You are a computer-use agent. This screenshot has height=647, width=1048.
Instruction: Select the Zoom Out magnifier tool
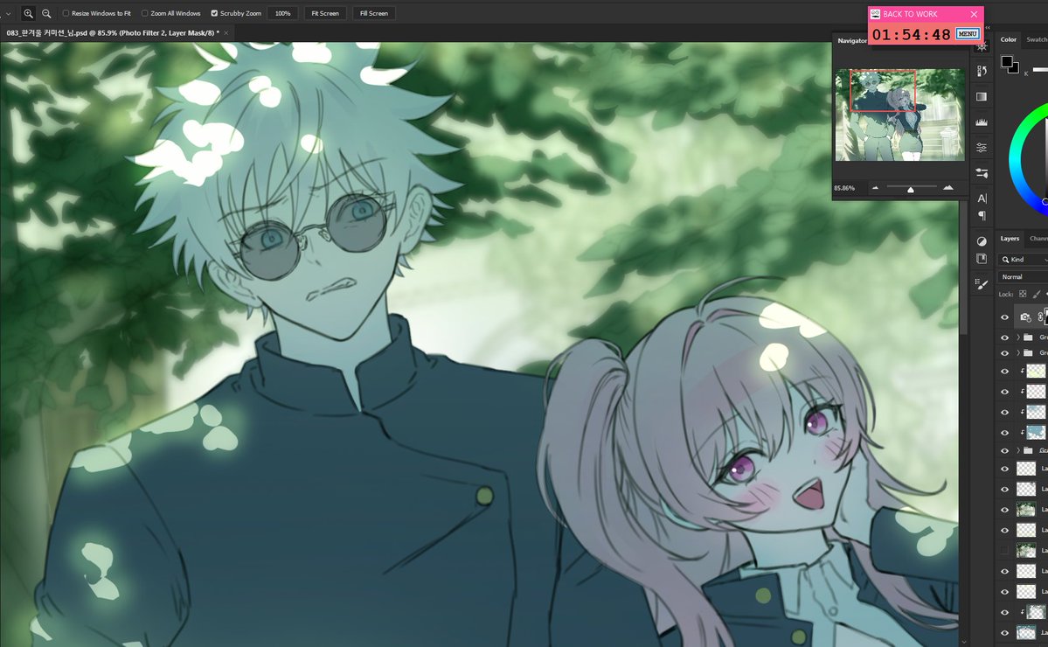pyautogui.click(x=46, y=13)
